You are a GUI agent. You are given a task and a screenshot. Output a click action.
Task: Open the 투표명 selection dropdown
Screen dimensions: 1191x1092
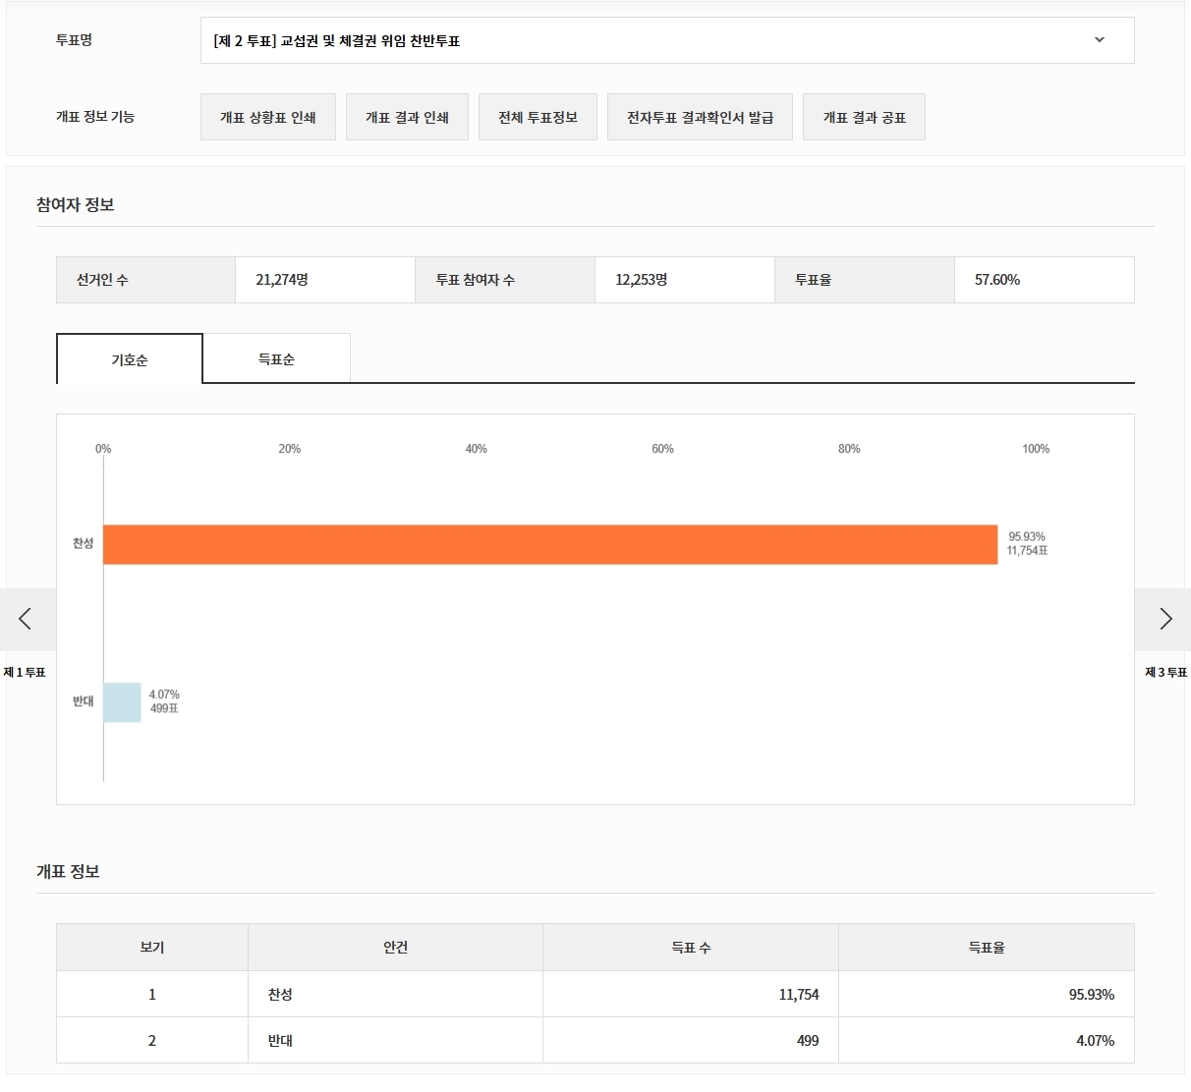[666, 40]
